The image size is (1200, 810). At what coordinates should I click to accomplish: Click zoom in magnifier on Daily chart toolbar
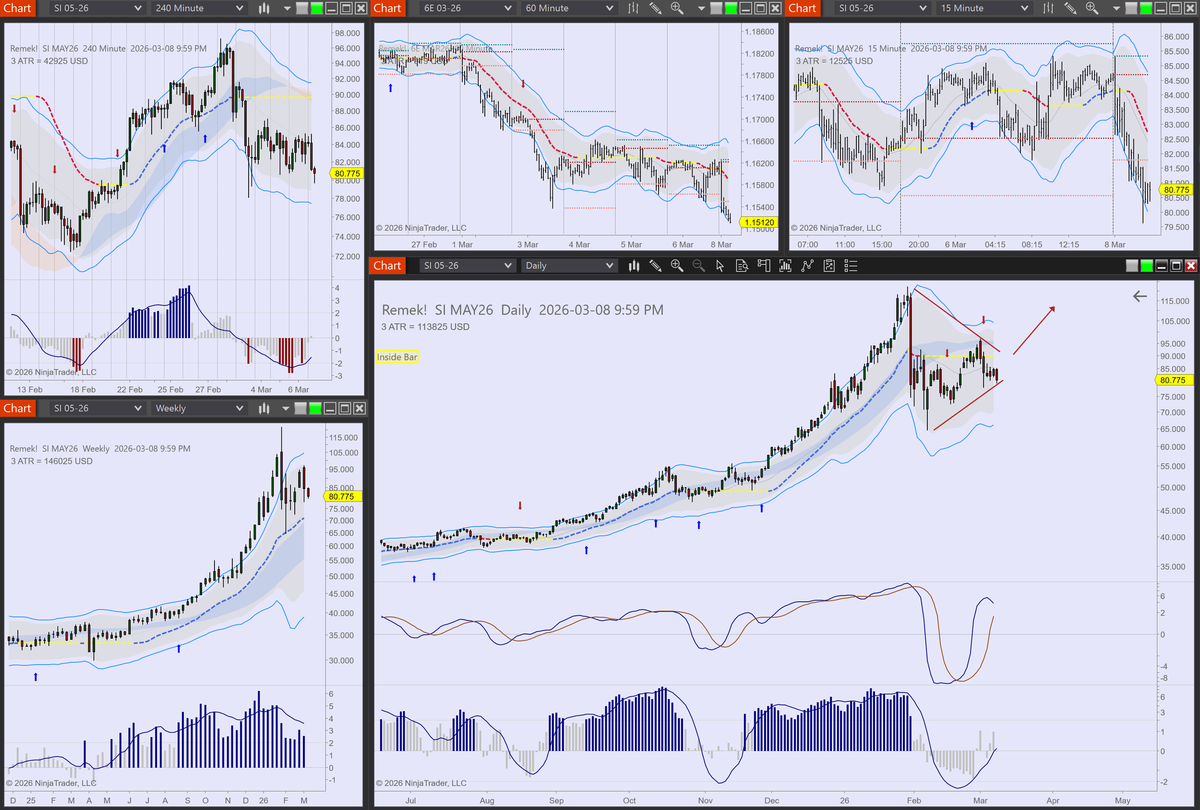pos(676,266)
